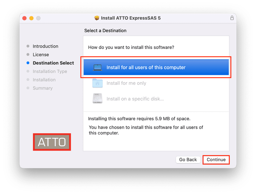Click the Install ATTO ExpressSAS 5 title
The width and height of the screenshot is (256, 194).
click(131, 18)
